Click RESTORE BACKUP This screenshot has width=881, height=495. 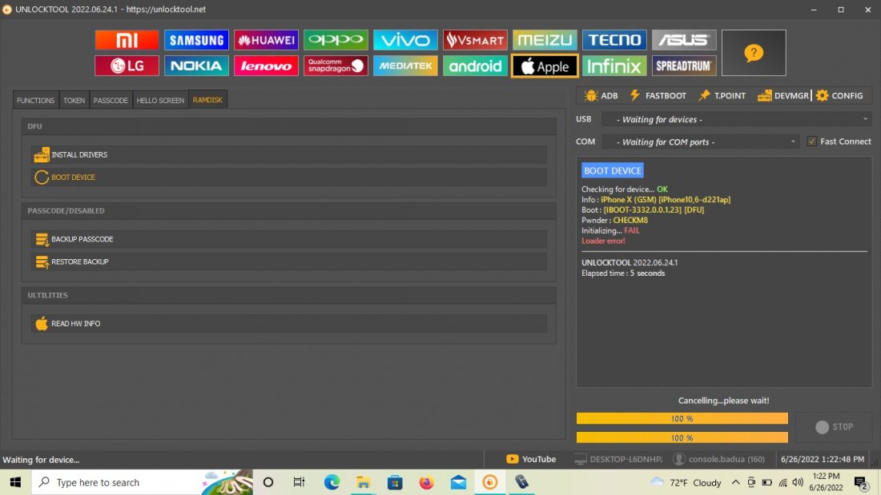[289, 261]
